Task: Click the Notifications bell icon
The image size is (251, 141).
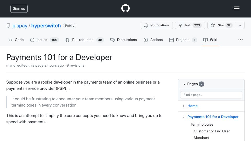Action: [146, 25]
